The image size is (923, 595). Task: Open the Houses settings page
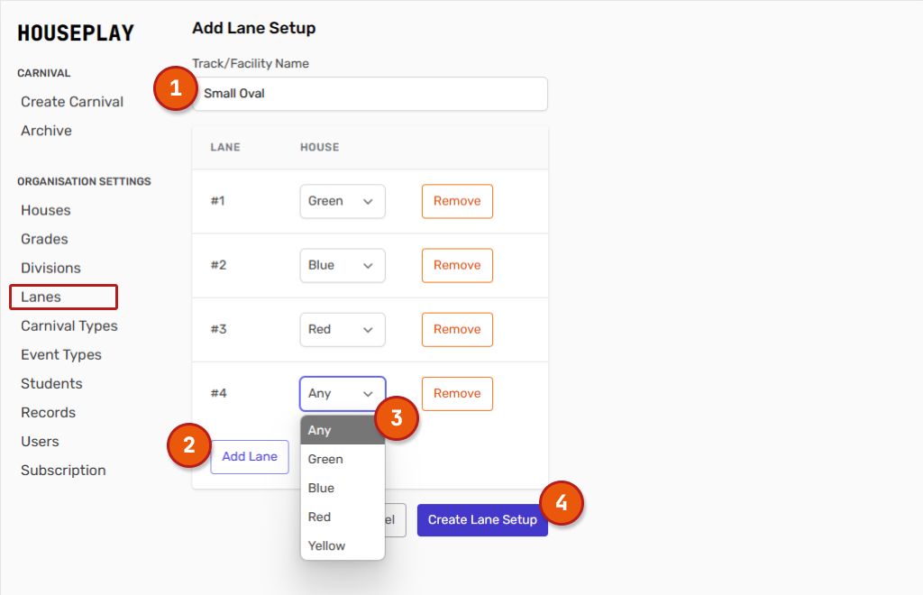pyautogui.click(x=46, y=210)
